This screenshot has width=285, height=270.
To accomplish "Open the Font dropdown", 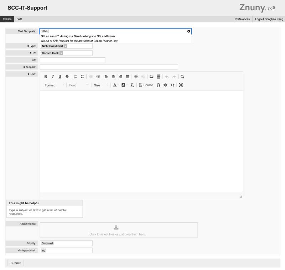I will pos(79,85).
